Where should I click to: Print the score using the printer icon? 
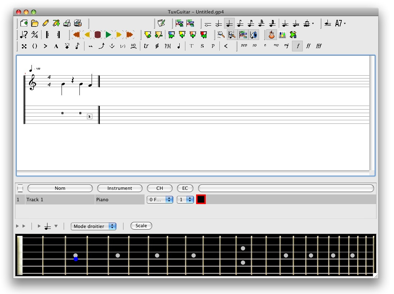[66, 23]
